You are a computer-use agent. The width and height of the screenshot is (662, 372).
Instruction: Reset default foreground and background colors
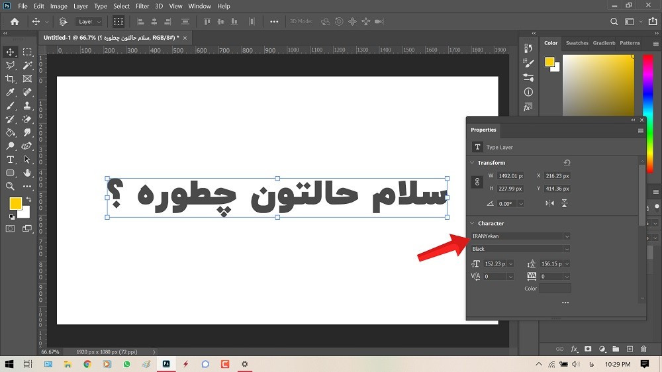pos(12,216)
